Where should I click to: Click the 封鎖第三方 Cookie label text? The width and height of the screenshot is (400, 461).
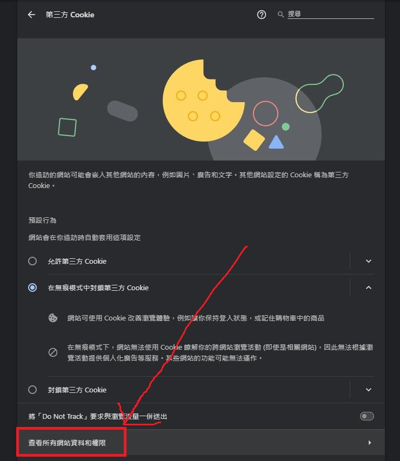(x=77, y=390)
